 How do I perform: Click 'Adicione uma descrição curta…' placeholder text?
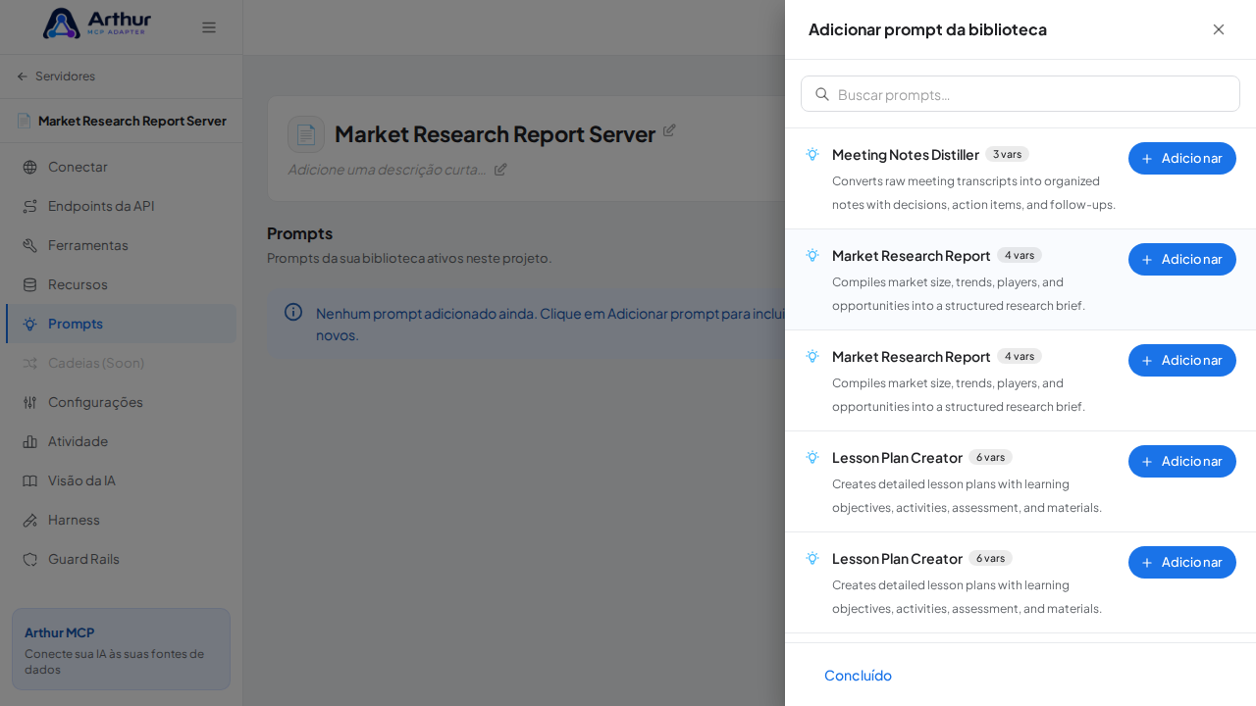tap(387, 169)
